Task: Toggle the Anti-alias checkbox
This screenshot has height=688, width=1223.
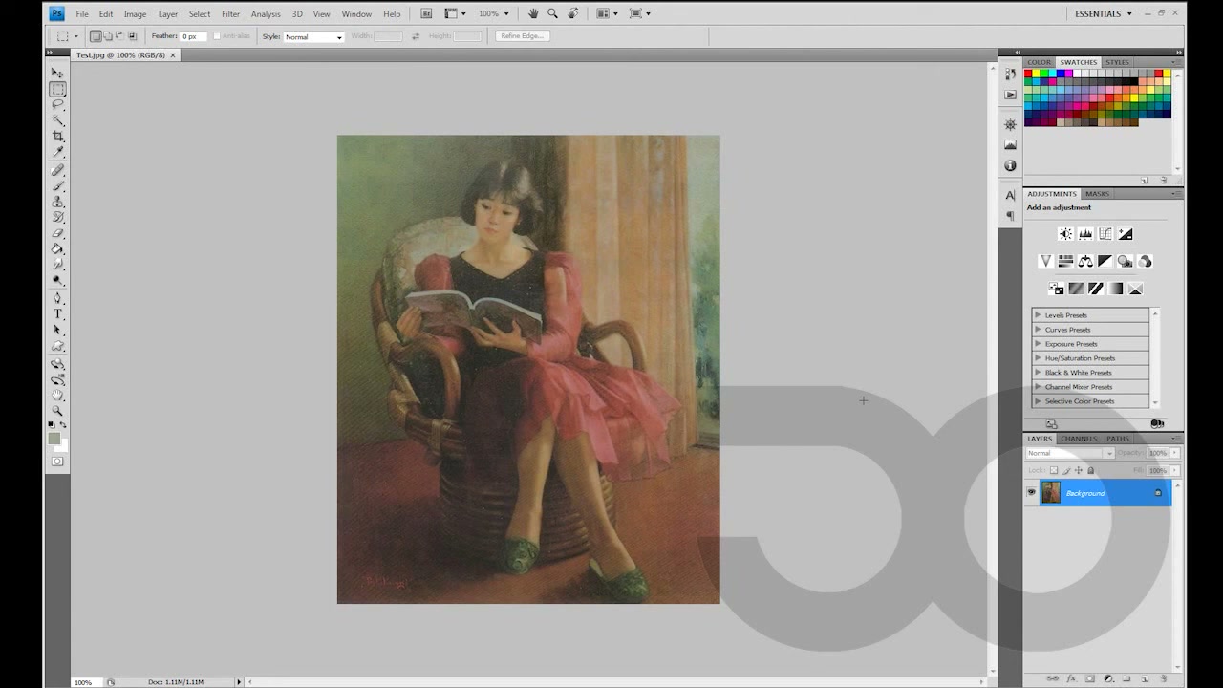Action: 217,36
